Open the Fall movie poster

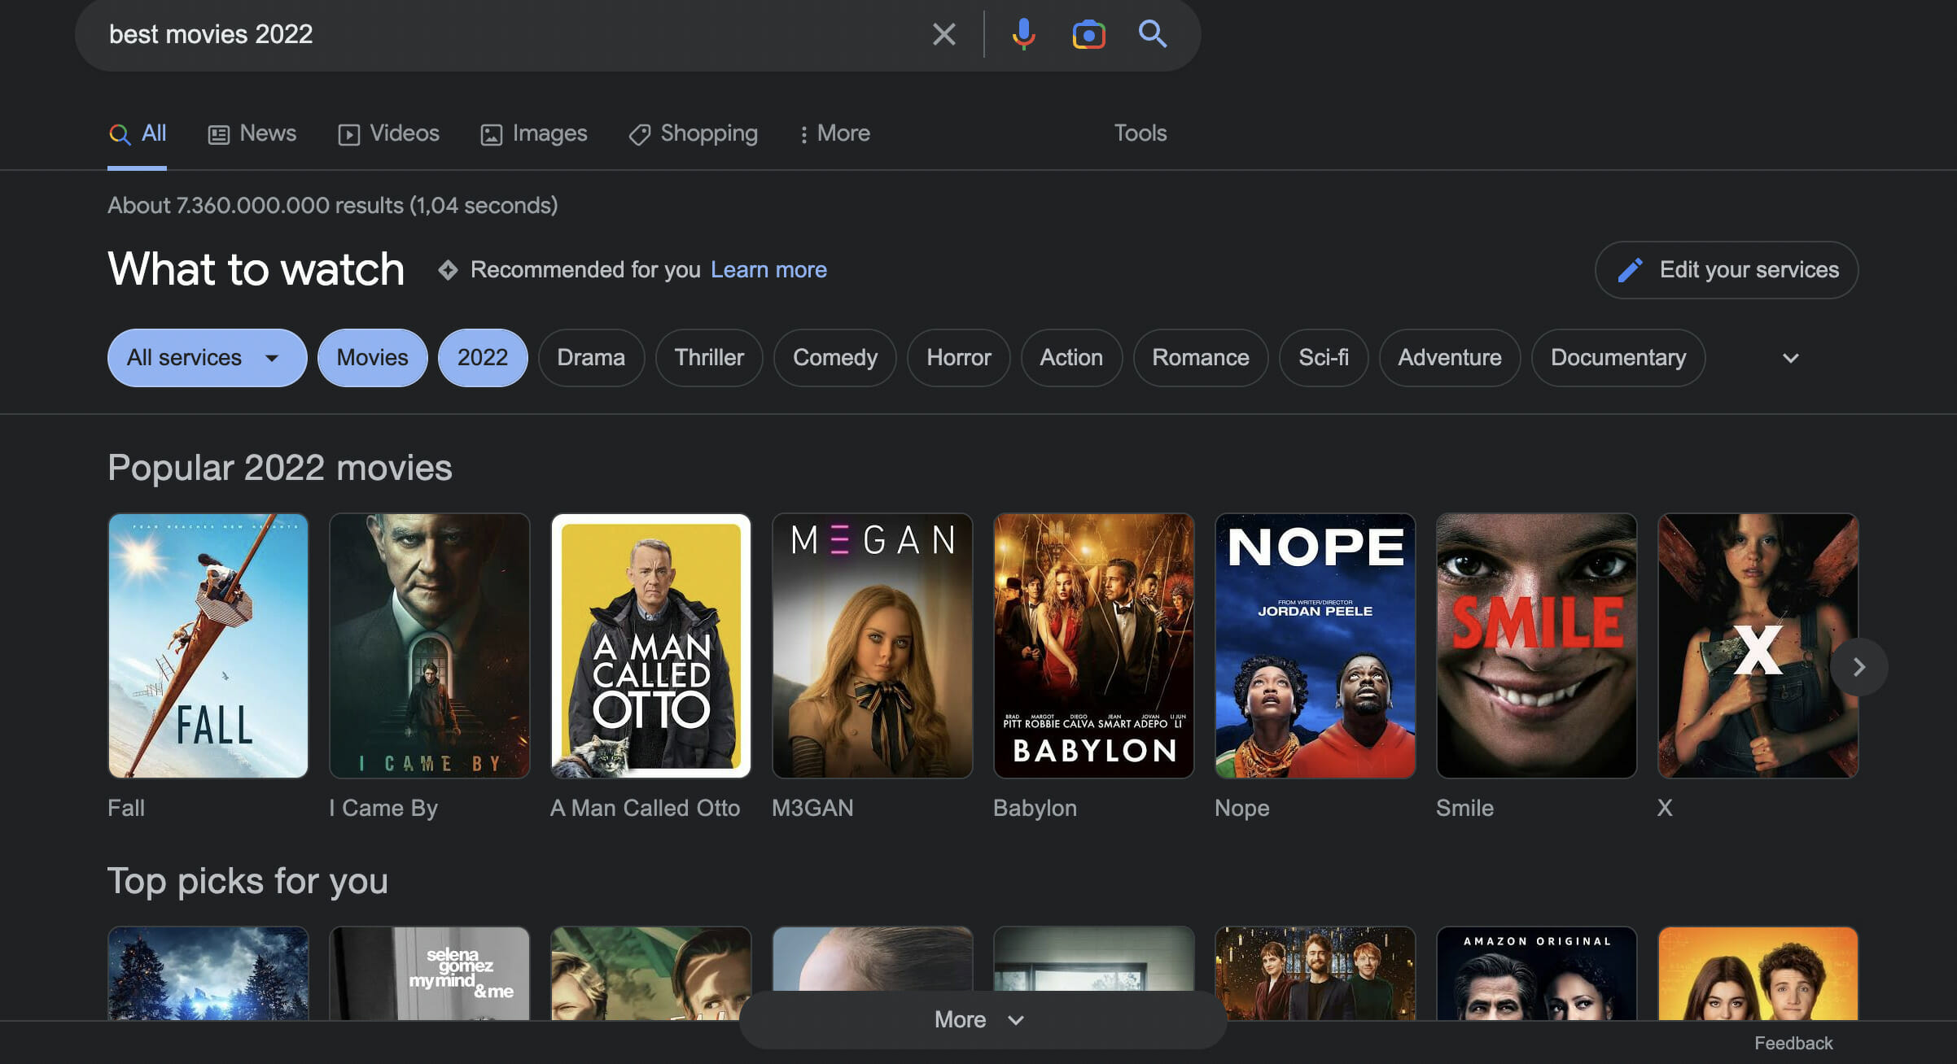click(x=208, y=645)
